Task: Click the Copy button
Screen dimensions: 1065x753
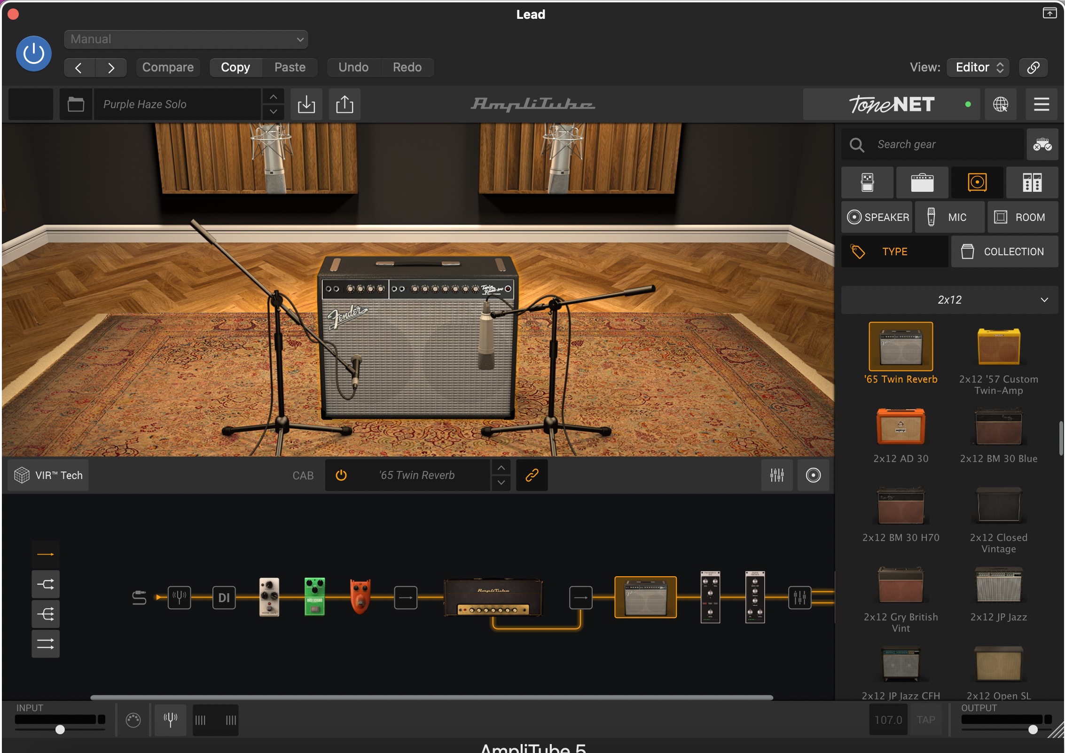Action: (x=235, y=67)
